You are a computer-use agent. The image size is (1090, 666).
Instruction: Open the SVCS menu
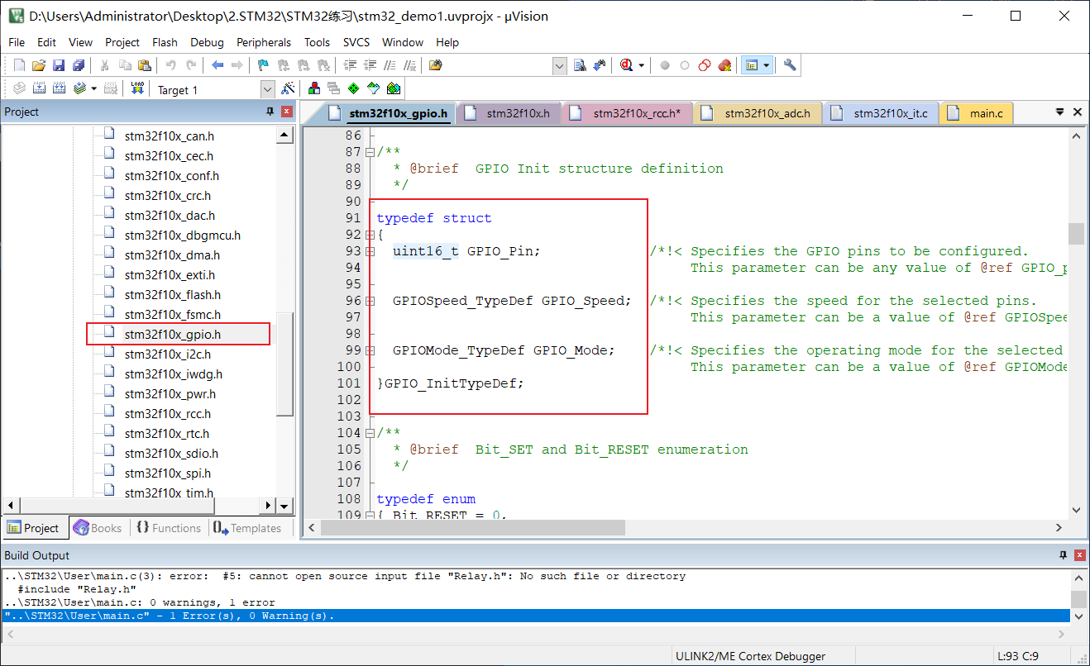(x=356, y=42)
